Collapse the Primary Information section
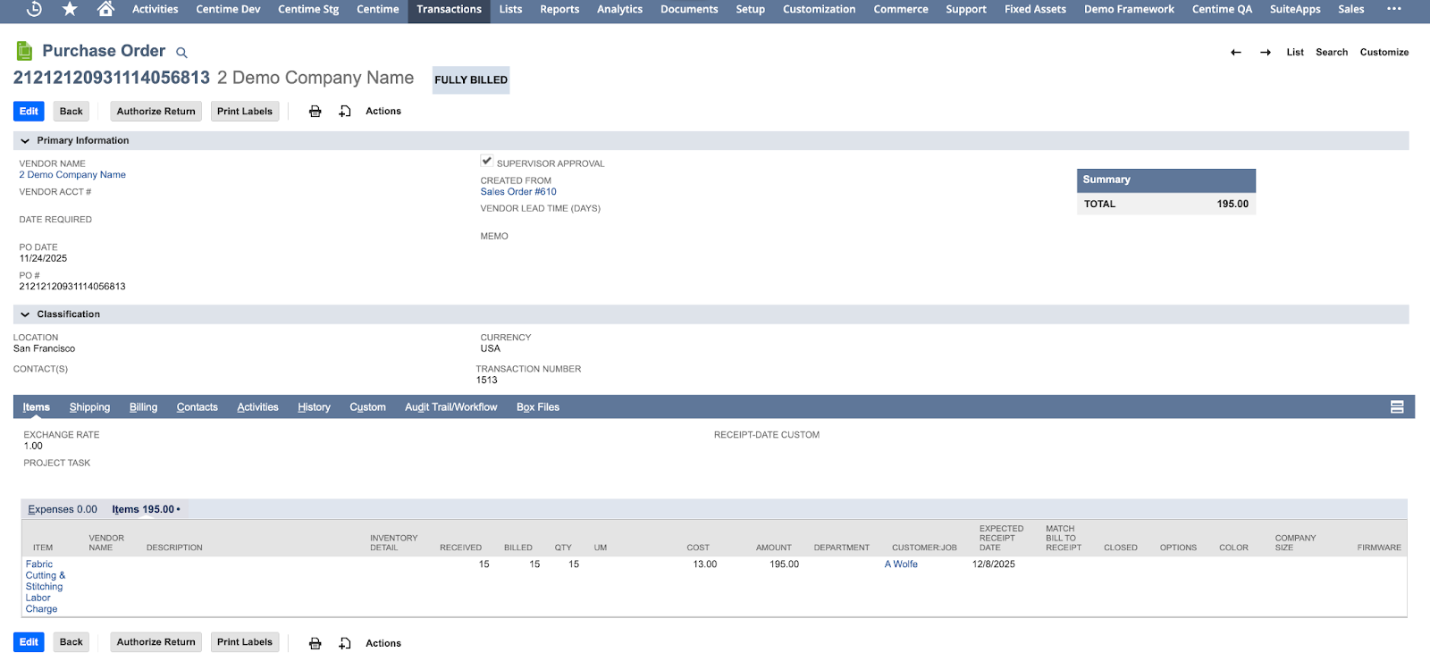Image resolution: width=1430 pixels, height=669 pixels. pyautogui.click(x=25, y=141)
